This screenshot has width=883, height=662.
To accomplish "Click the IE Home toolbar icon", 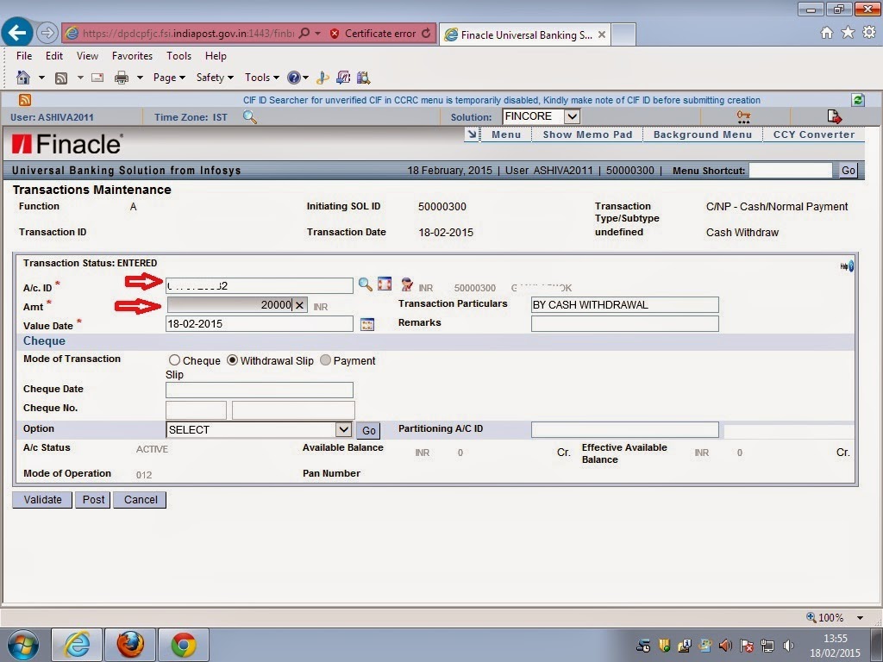I will tap(23, 77).
